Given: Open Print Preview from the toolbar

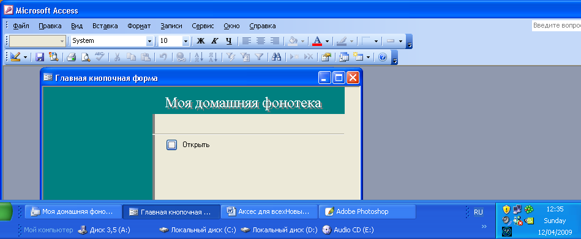Looking at the screenshot, I should pyautogui.click(x=86, y=57).
